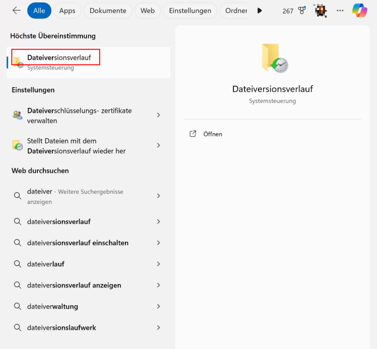
Task: Click search icon beside dateiverwaltung suggestion
Action: point(17,307)
